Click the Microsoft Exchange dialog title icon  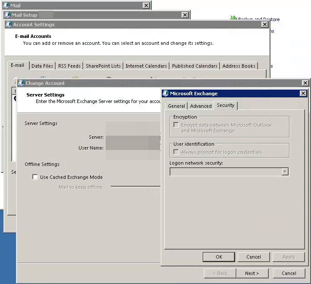point(165,94)
